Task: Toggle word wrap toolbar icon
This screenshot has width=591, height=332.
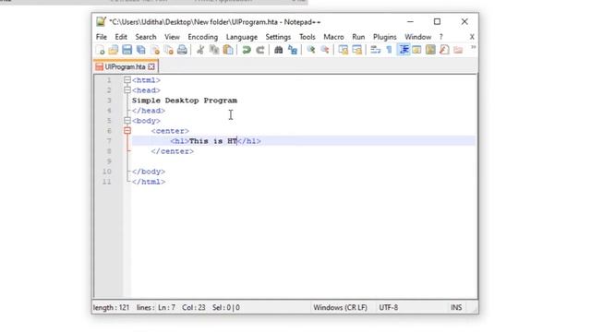Action: [375, 50]
